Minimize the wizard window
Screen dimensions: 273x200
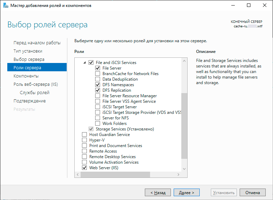click(233, 6)
